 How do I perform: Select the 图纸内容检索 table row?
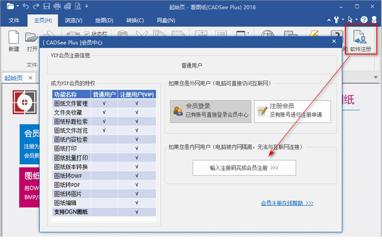point(104,139)
